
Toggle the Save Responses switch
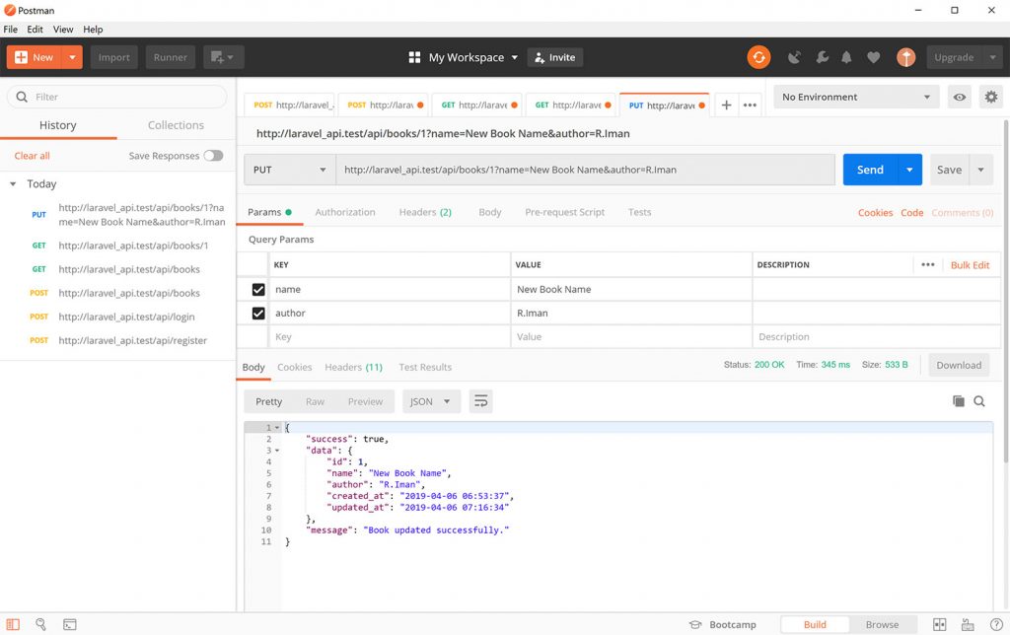coord(213,156)
